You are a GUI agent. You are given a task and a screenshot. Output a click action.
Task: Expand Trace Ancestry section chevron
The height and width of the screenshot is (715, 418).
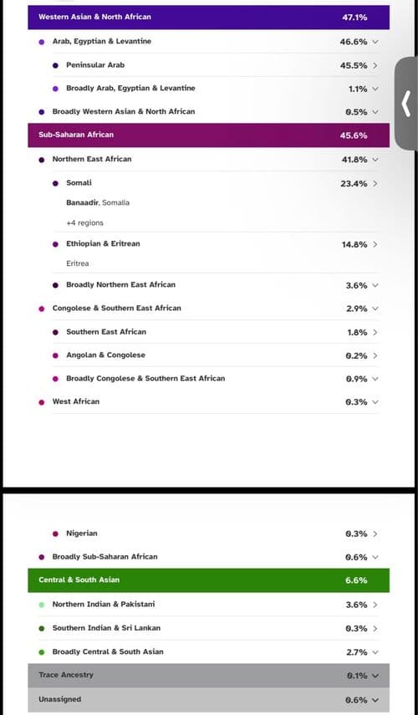coord(375,676)
